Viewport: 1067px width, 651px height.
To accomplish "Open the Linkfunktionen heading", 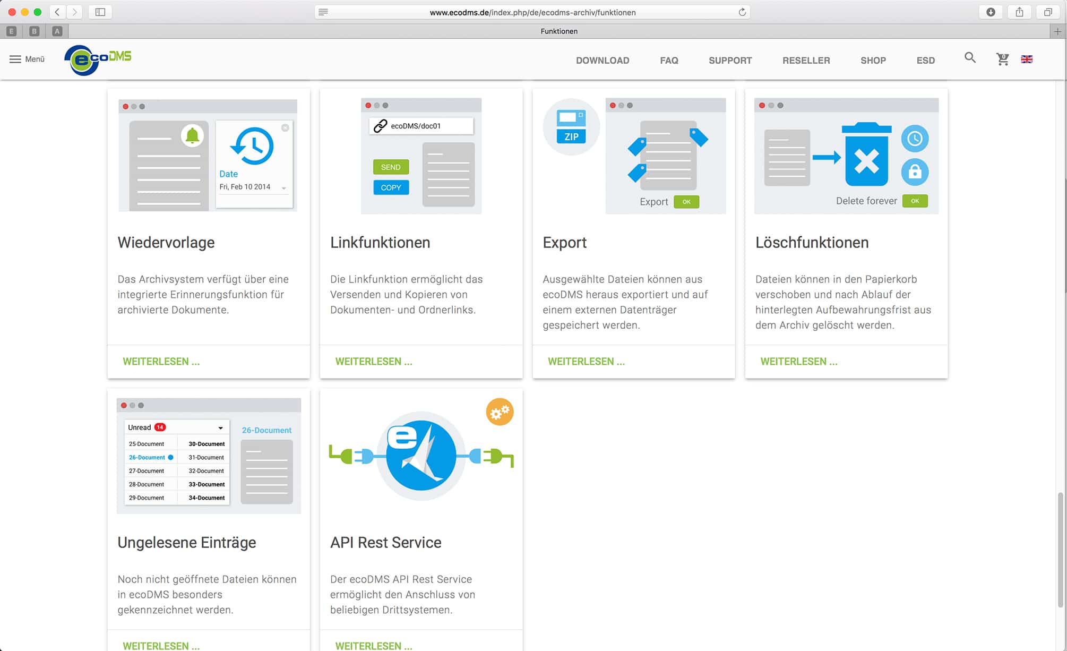I will [x=380, y=243].
